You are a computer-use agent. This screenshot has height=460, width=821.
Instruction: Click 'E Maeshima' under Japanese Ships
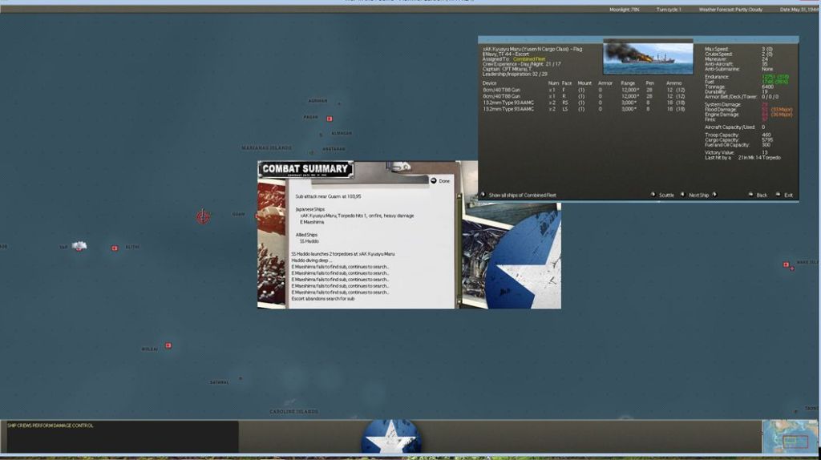[x=312, y=222]
